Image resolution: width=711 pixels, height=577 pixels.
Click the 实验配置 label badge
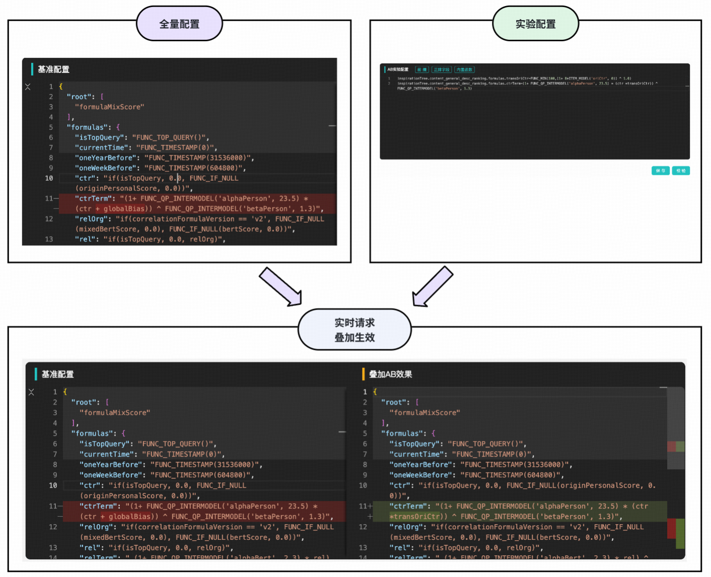click(x=535, y=24)
